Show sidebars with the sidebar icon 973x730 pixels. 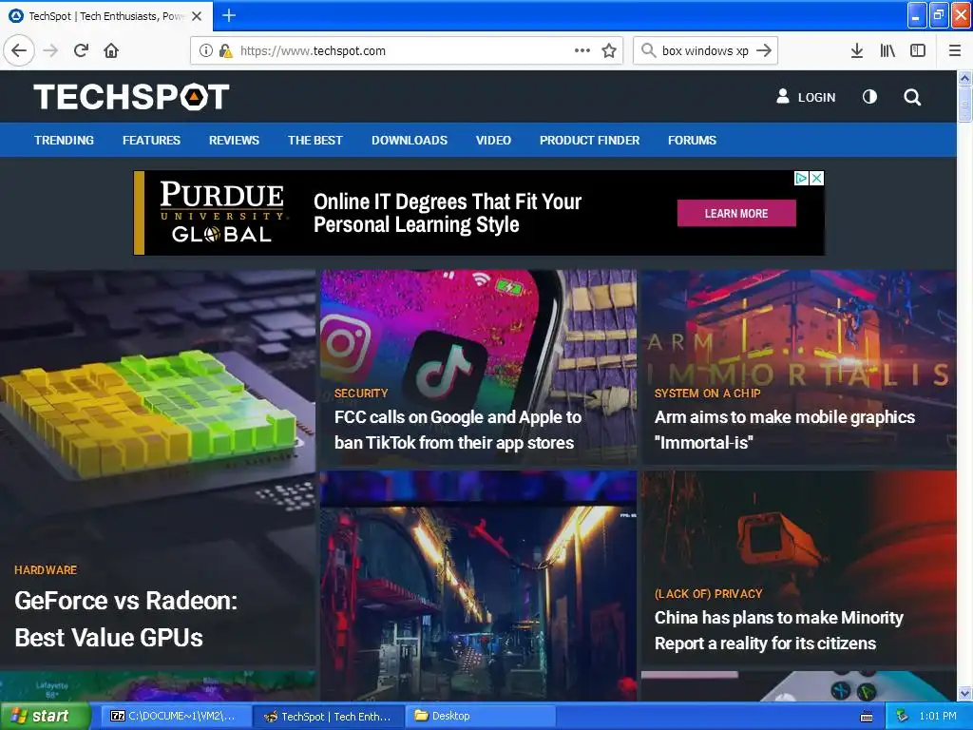(918, 51)
